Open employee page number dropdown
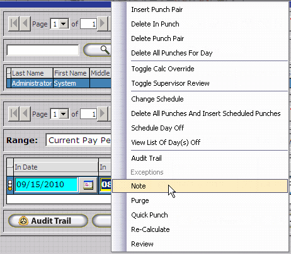This screenshot has width=291, height=254. coord(64,24)
